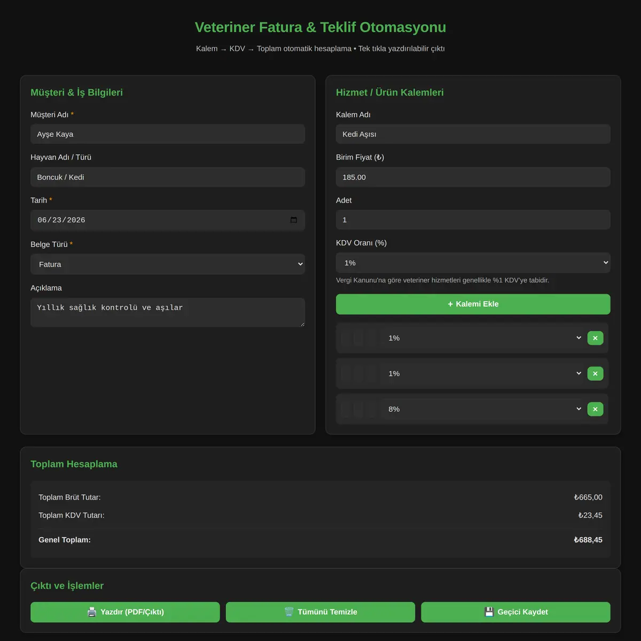The width and height of the screenshot is (641, 641).
Task: Expand the KDV Oranı (%) dropdown under Adet
Action: click(x=473, y=263)
